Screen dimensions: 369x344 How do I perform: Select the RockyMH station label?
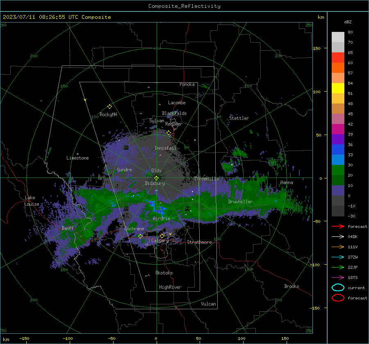pos(109,115)
